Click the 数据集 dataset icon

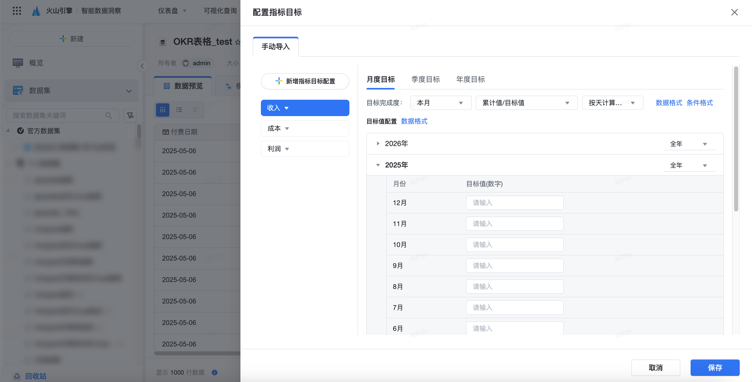[18, 91]
